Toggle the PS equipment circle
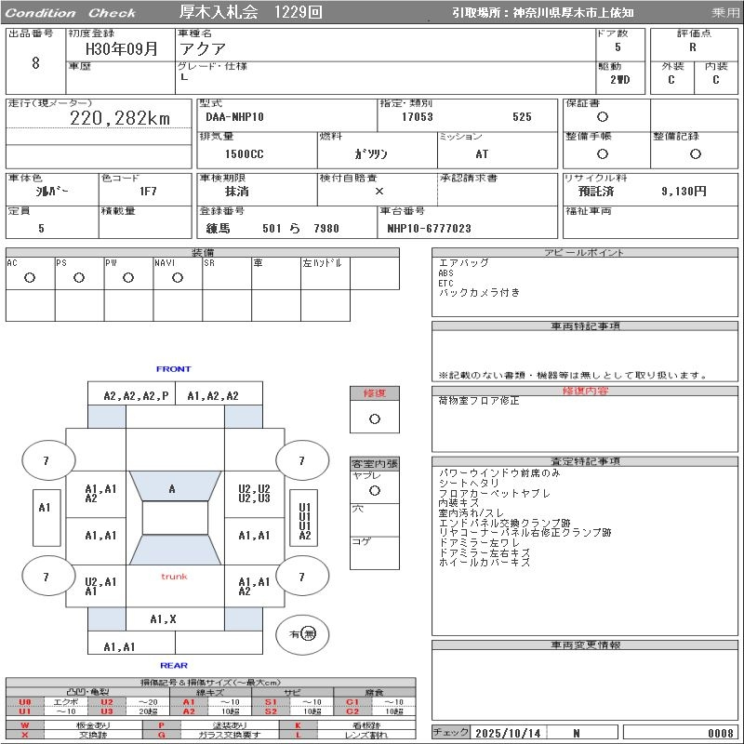Image resolution: width=744 pixels, height=744 pixels. [x=79, y=278]
